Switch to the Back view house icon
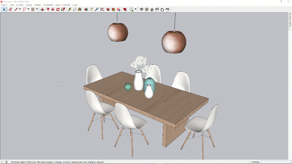This screenshot has height=164, width=292. 162,10
